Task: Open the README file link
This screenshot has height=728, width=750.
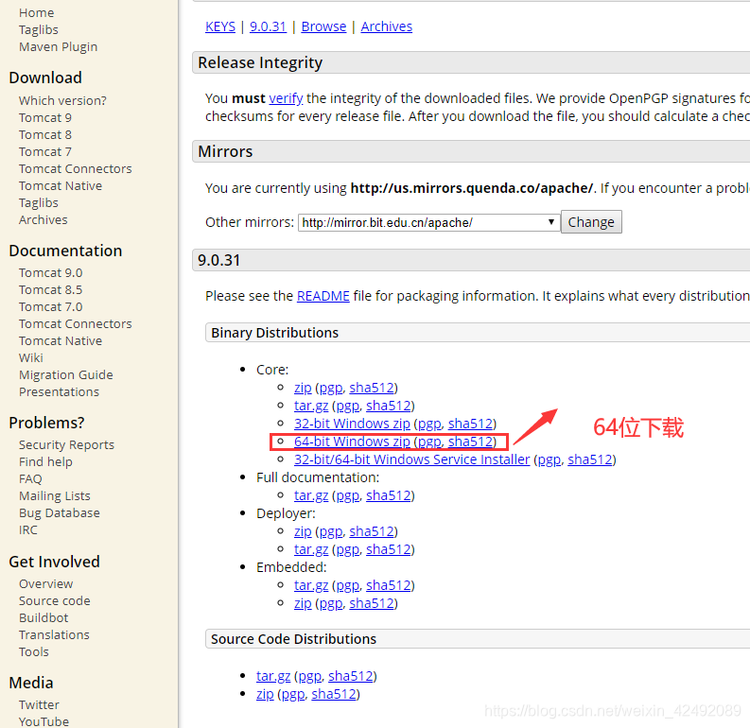Action: [323, 296]
